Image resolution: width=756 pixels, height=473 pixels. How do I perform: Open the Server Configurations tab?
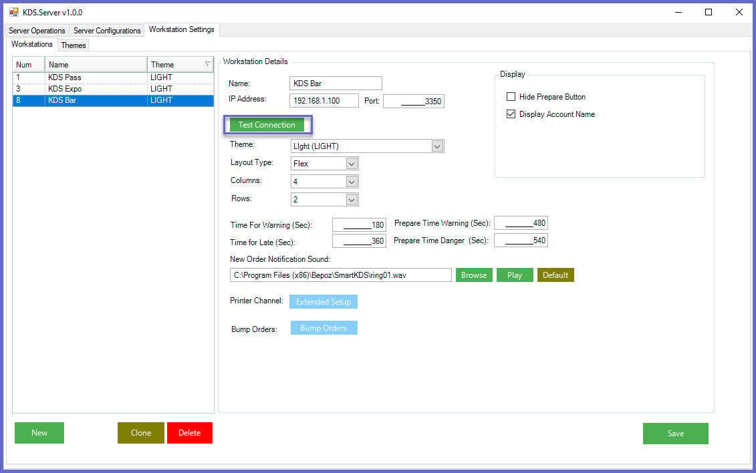tap(107, 30)
